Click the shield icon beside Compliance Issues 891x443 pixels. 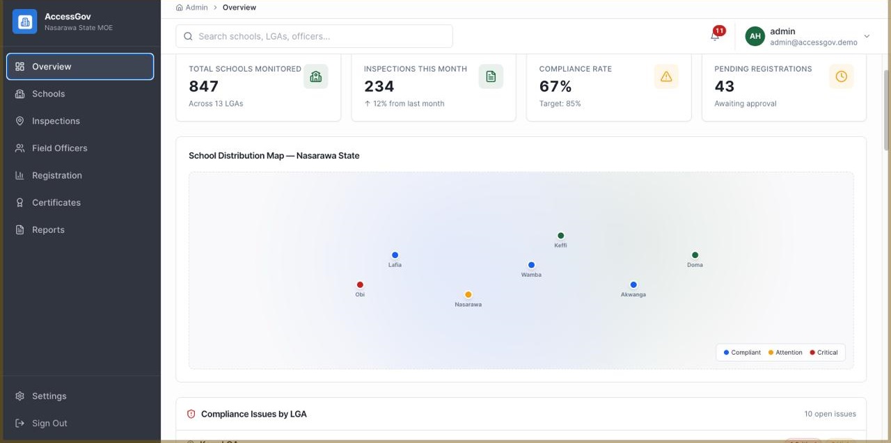[191, 414]
